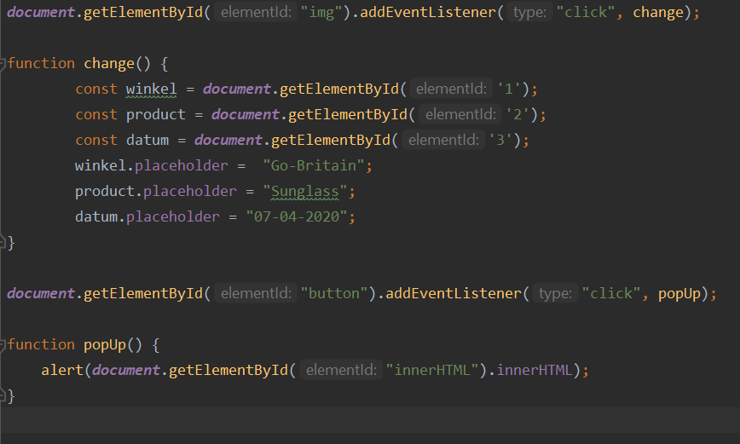Screen dimensions: 740x444
Task: Click closing fold marker of popUp function
Action: pos(3,396)
